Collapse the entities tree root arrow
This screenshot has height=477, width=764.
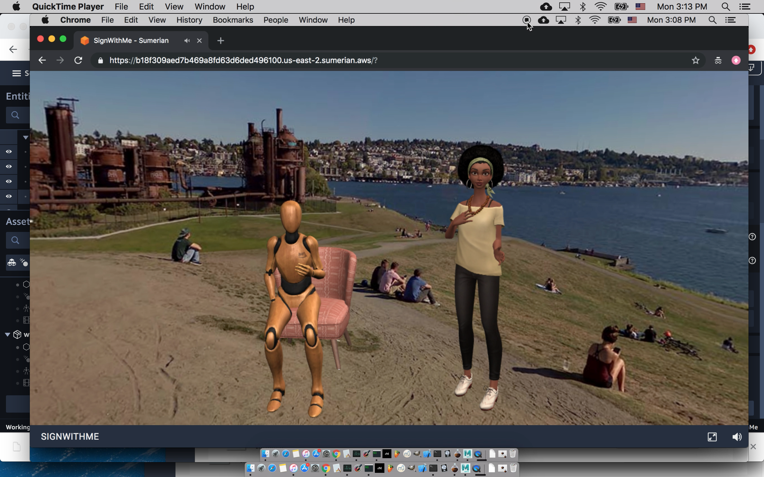point(26,137)
